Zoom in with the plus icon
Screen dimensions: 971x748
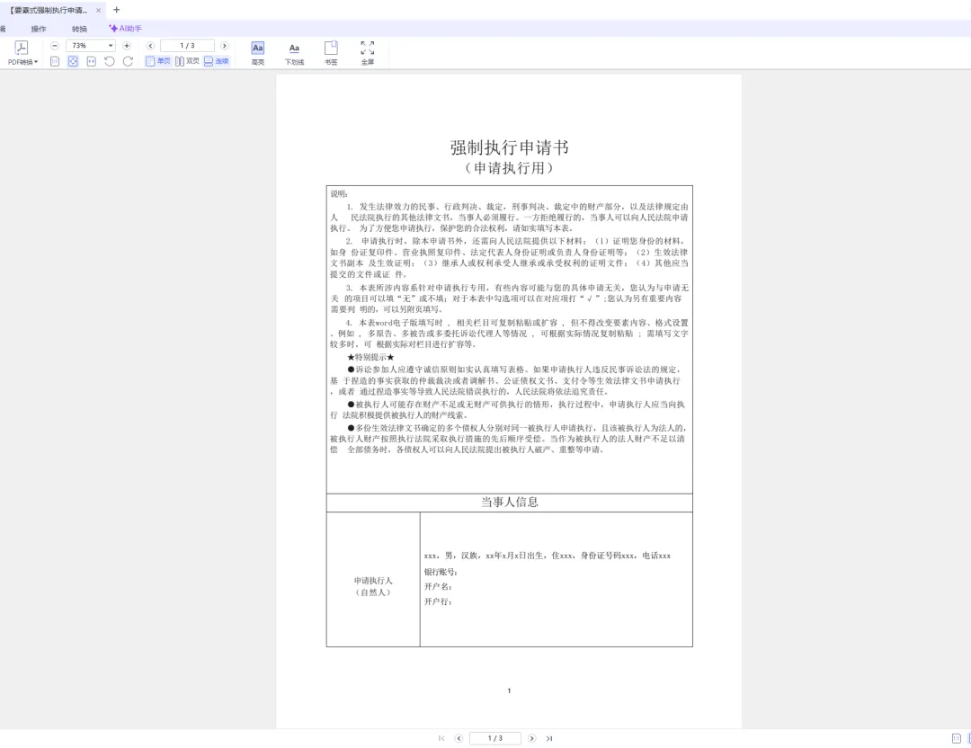pyautogui.click(x=127, y=46)
